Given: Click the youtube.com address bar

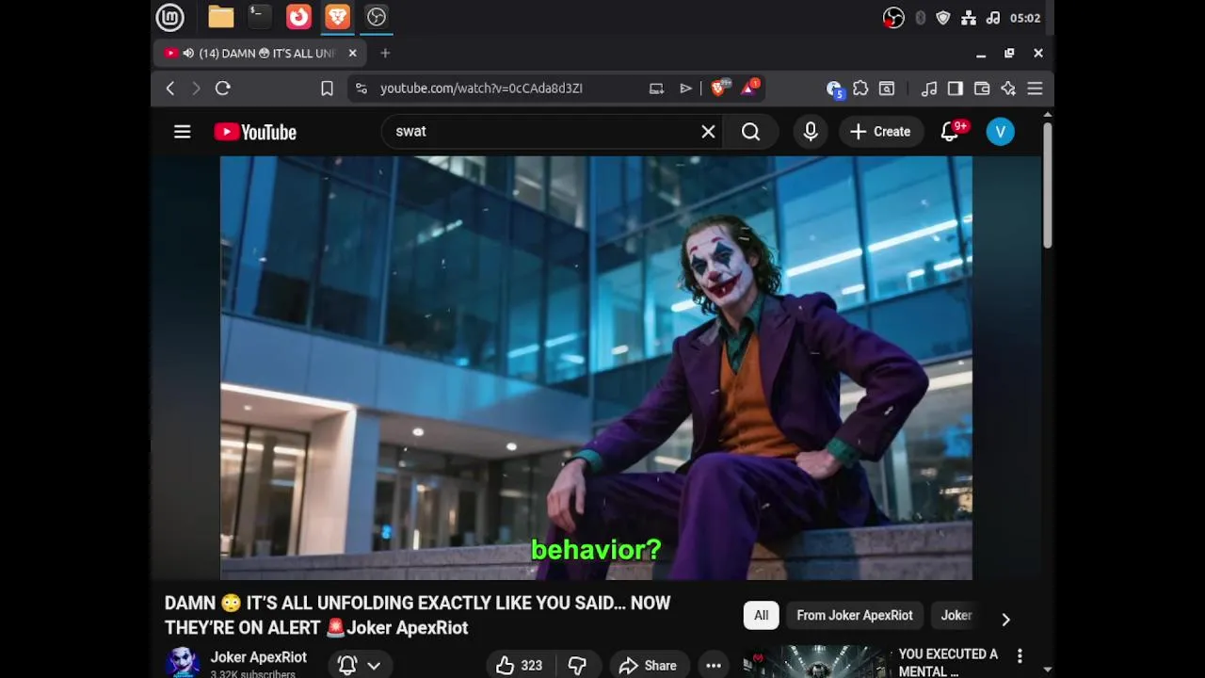Looking at the screenshot, I should [481, 89].
